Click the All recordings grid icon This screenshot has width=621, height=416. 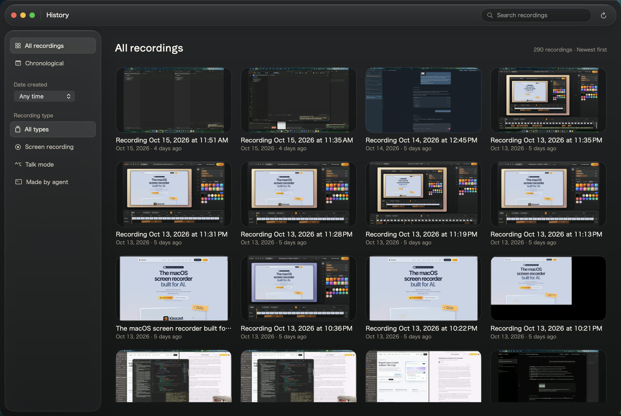(18, 46)
